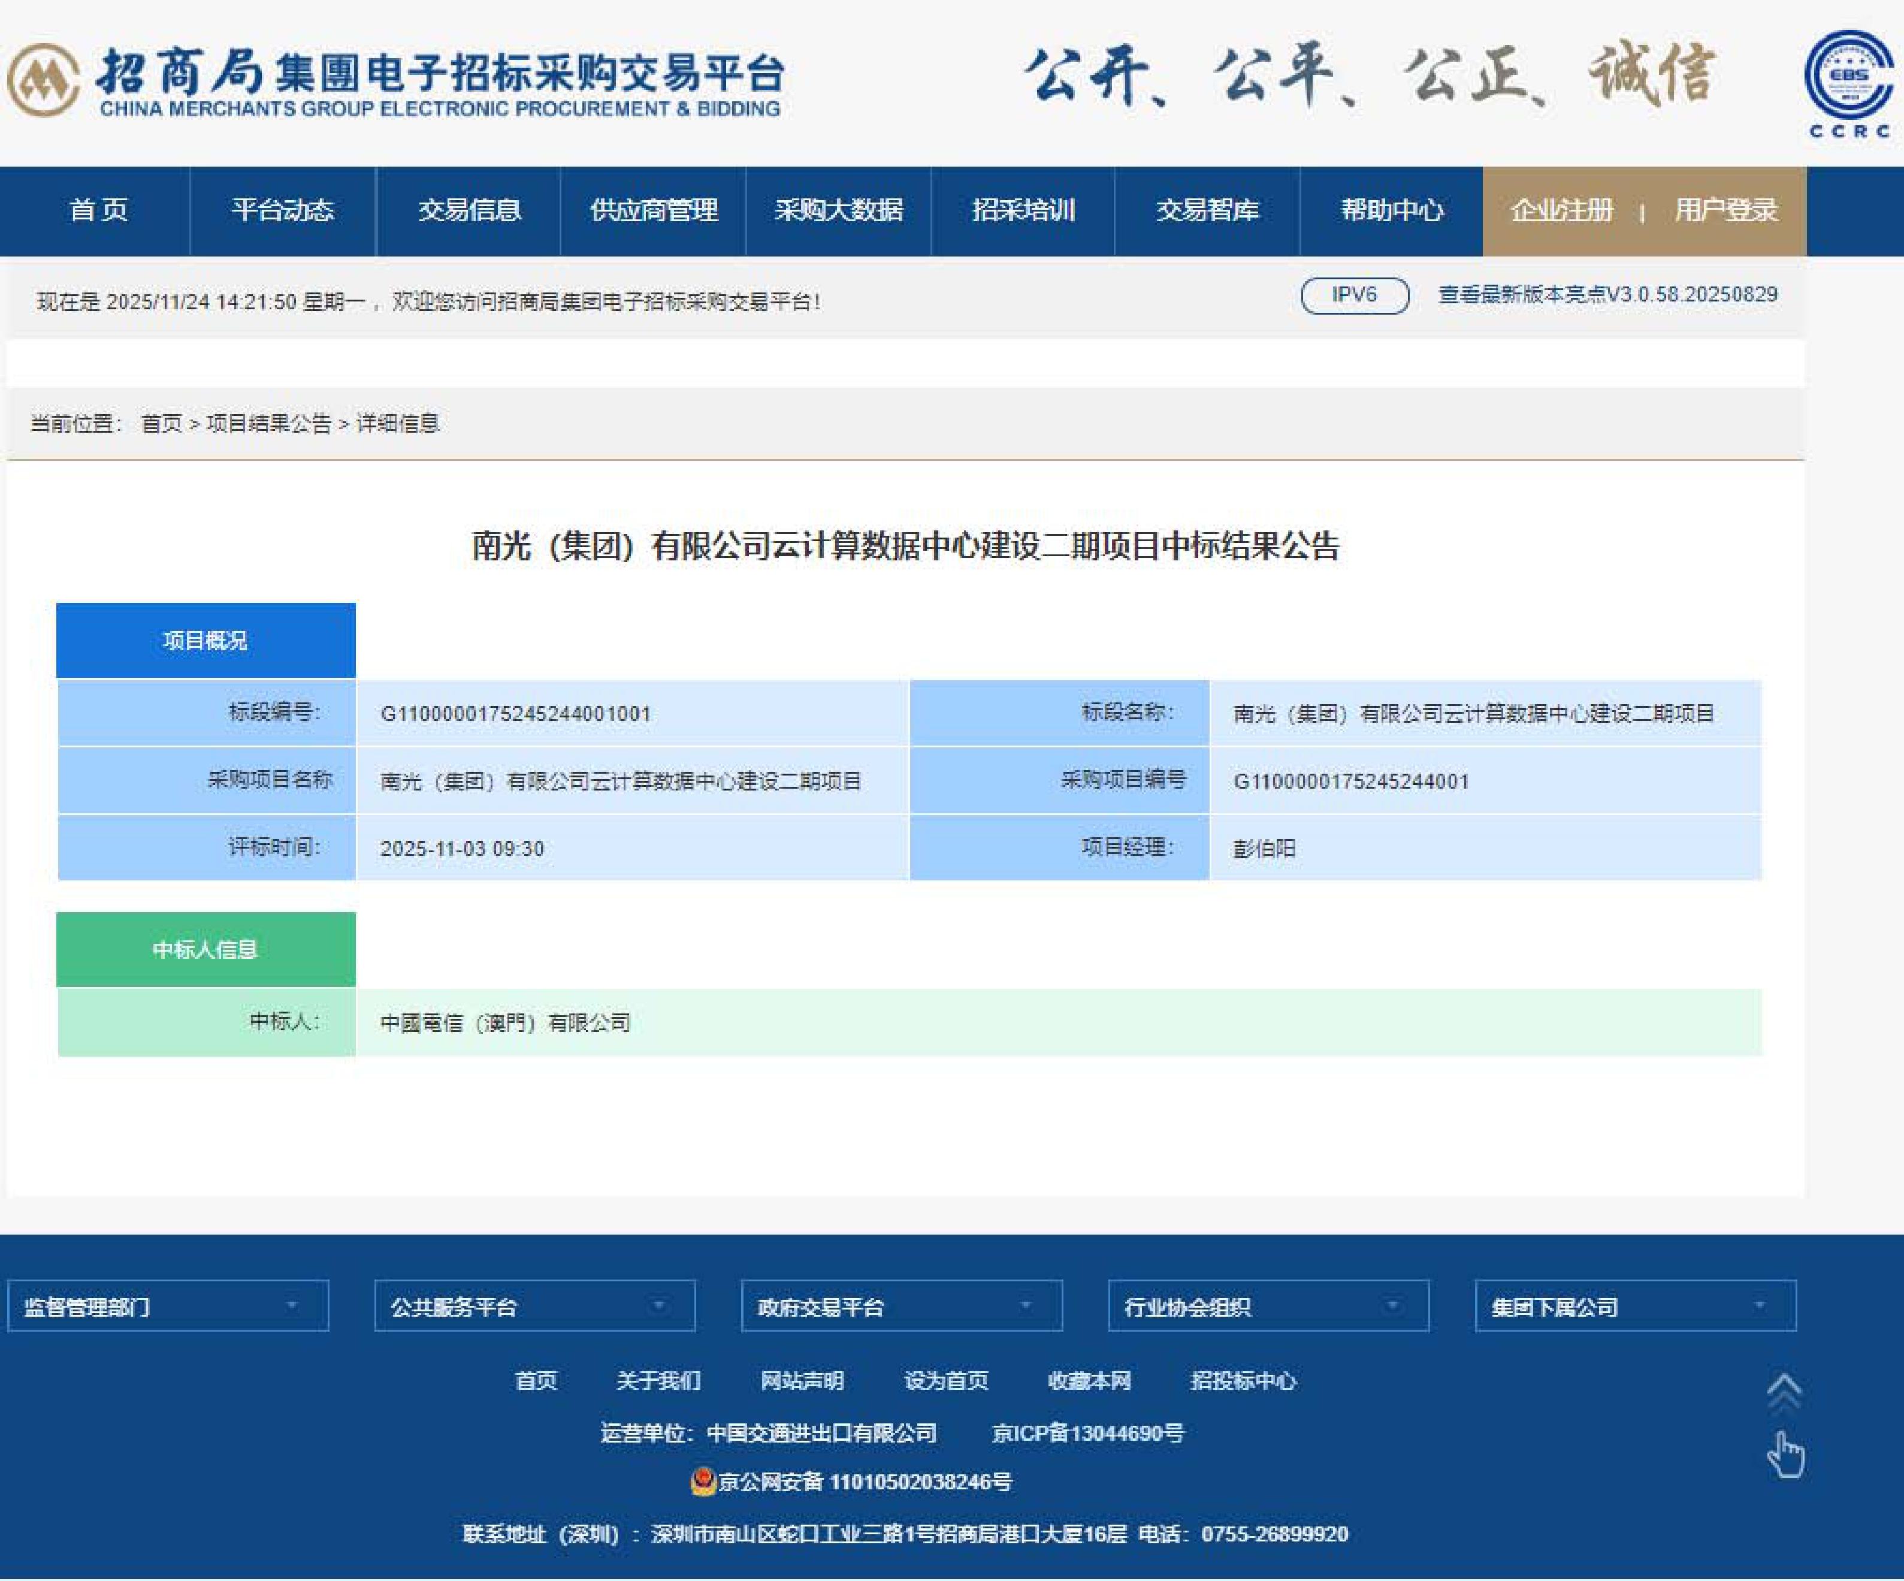
Task: Expand the 行业协会组织 dropdown
Action: click(x=1268, y=1306)
